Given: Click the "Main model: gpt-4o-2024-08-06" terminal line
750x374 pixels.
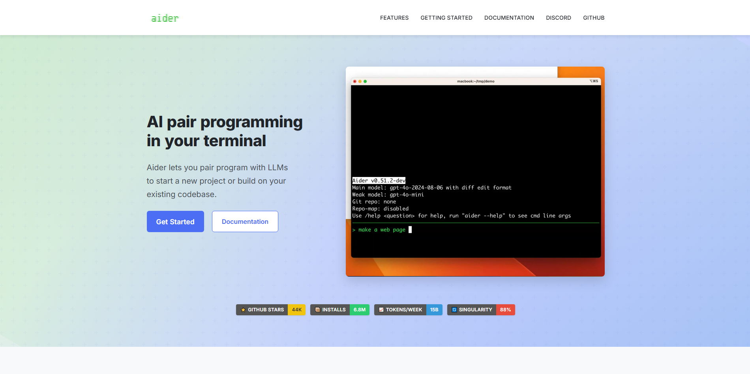Looking at the screenshot, I should pos(432,188).
